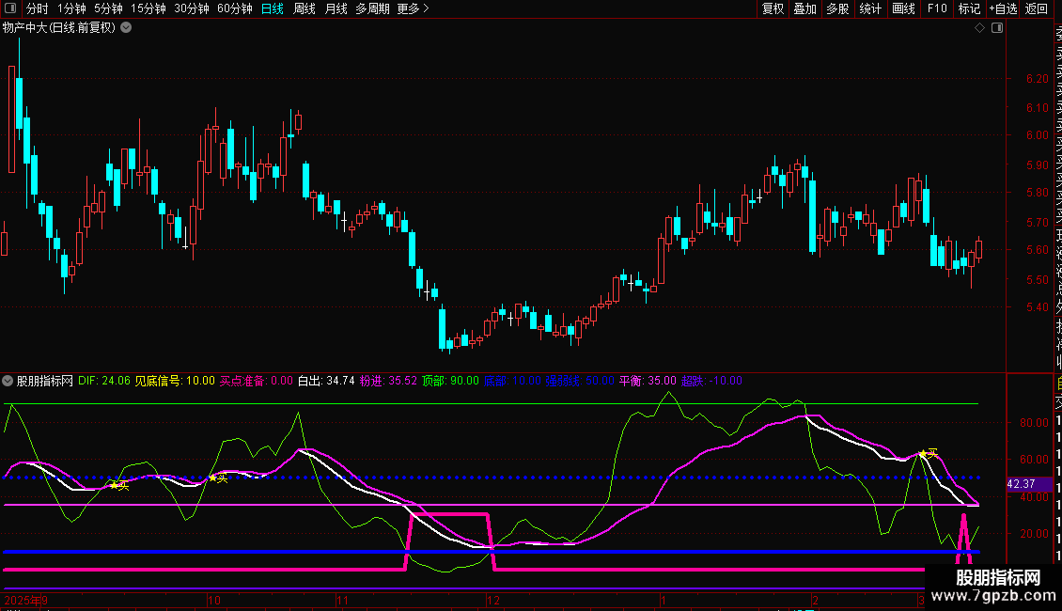Click the 42.37 value tag on indicator axis
Image resolution: width=1062 pixels, height=611 pixels.
coord(1021,484)
